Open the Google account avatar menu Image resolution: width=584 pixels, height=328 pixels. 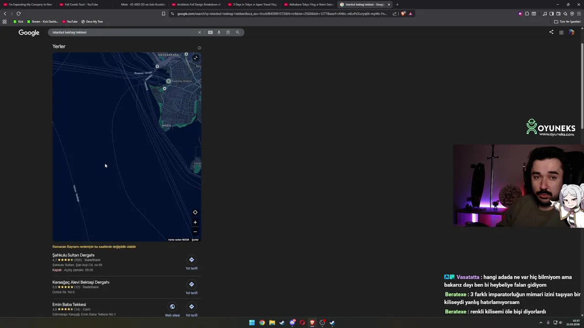[571, 32]
